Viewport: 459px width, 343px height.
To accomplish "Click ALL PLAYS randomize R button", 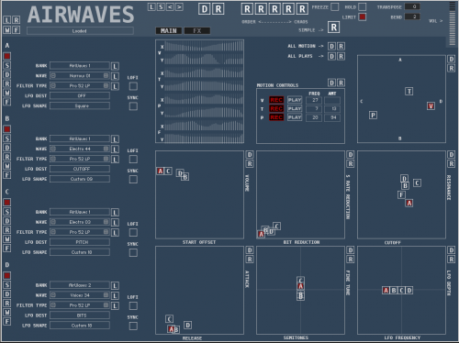I will (341, 56).
